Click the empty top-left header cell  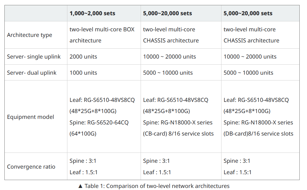[36, 13]
